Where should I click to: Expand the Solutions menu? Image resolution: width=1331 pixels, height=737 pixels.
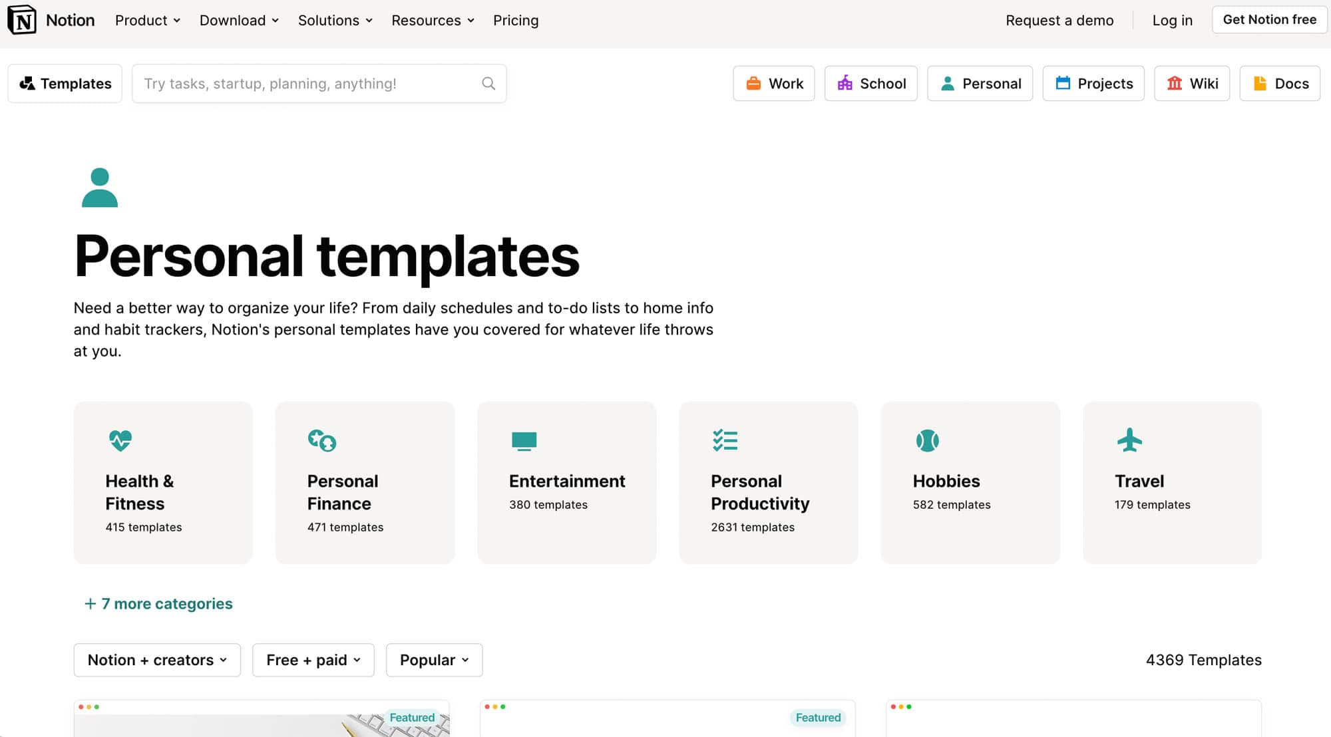(x=335, y=20)
